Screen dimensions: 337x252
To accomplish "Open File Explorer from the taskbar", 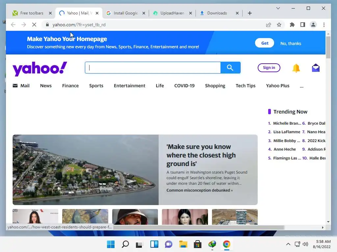I will point(183,244).
